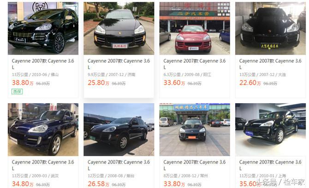Click the 13万公里 / 2007-12 details line
Image resolution: width=309 pixels, height=188 pixels.
[262, 75]
